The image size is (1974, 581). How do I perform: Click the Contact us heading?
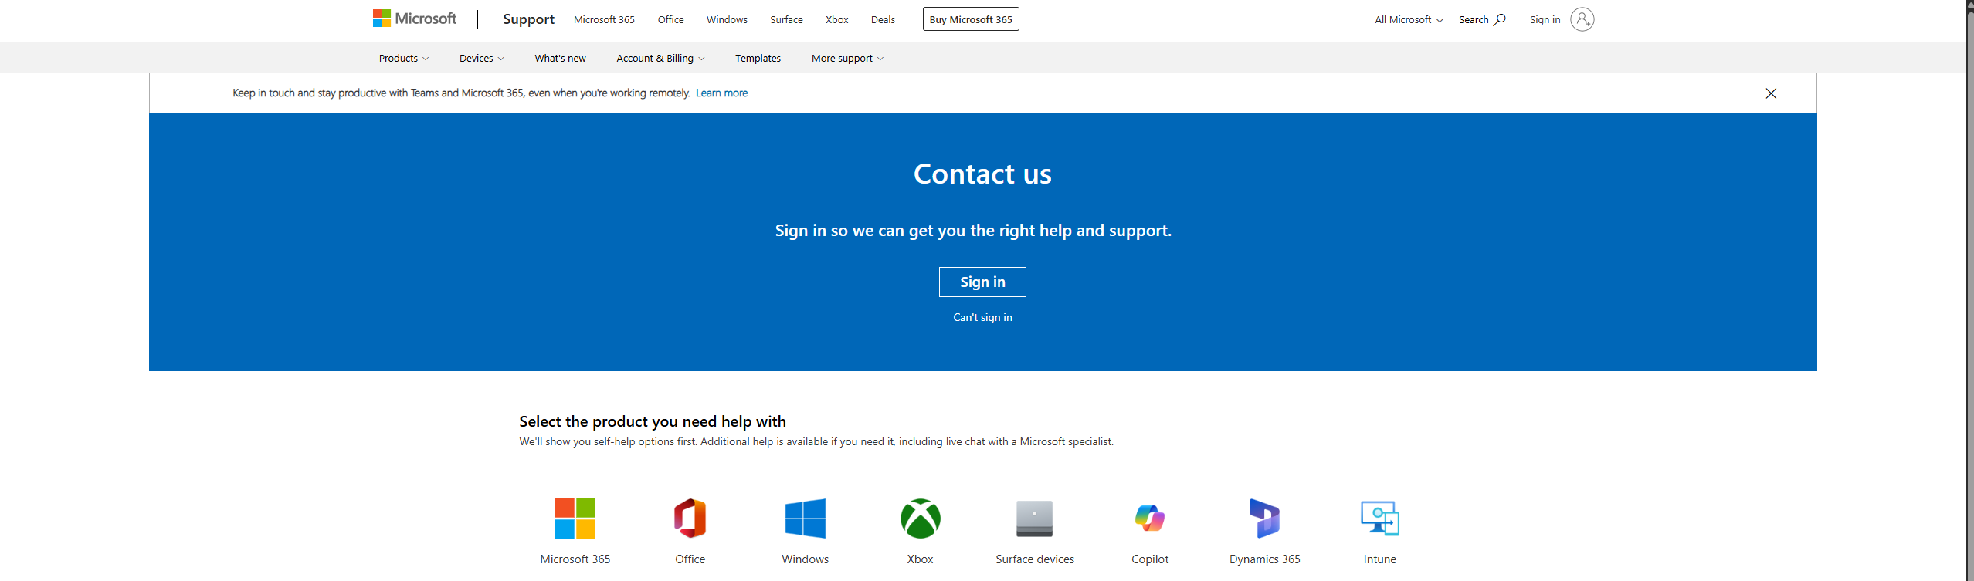click(x=982, y=174)
